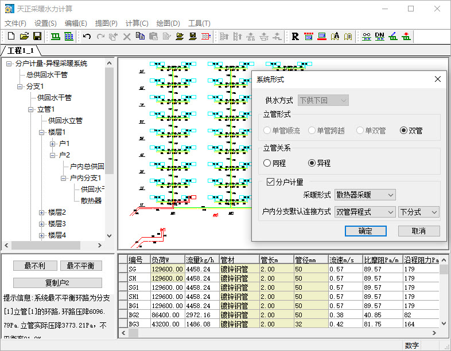
Task: Select the 散热器 tree item
Action: click(91, 200)
